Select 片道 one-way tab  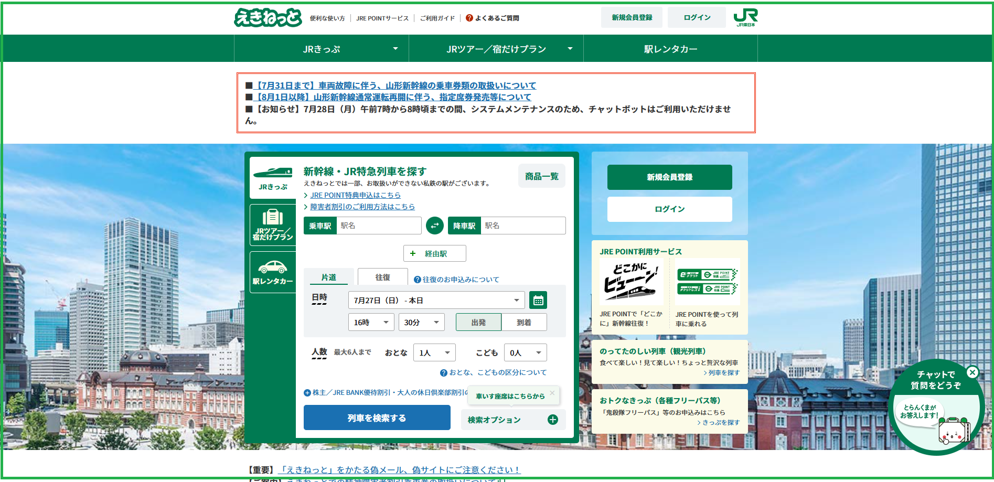pos(329,277)
